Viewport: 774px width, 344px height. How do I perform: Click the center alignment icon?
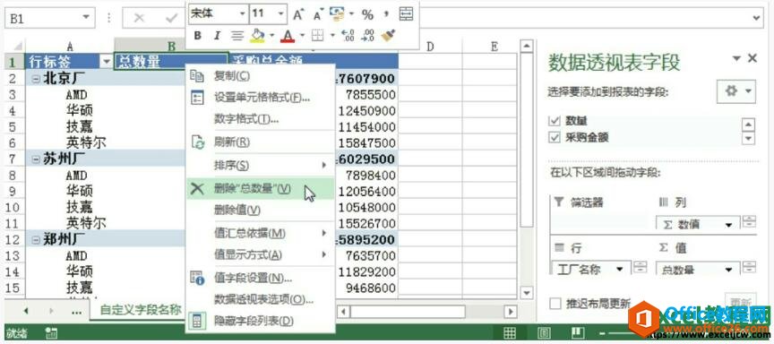coord(237,36)
